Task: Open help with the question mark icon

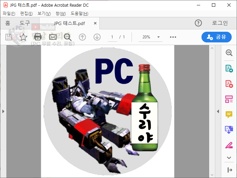Action: [198, 23]
